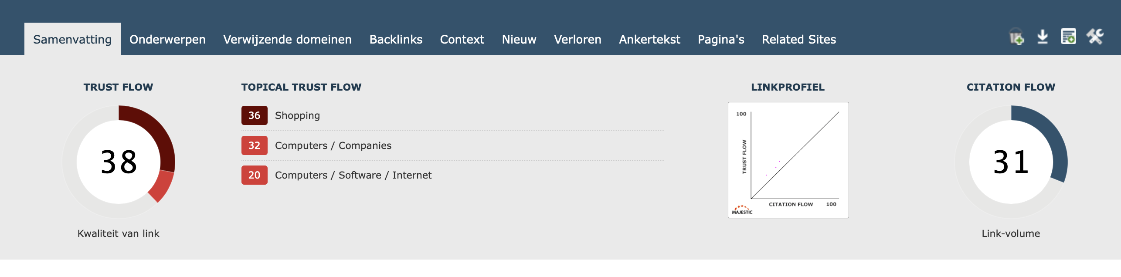
Task: Open the Ankertekst tab
Action: click(x=649, y=39)
